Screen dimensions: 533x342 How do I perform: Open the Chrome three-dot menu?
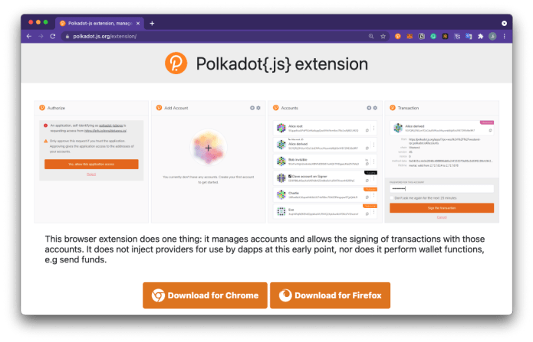(505, 36)
